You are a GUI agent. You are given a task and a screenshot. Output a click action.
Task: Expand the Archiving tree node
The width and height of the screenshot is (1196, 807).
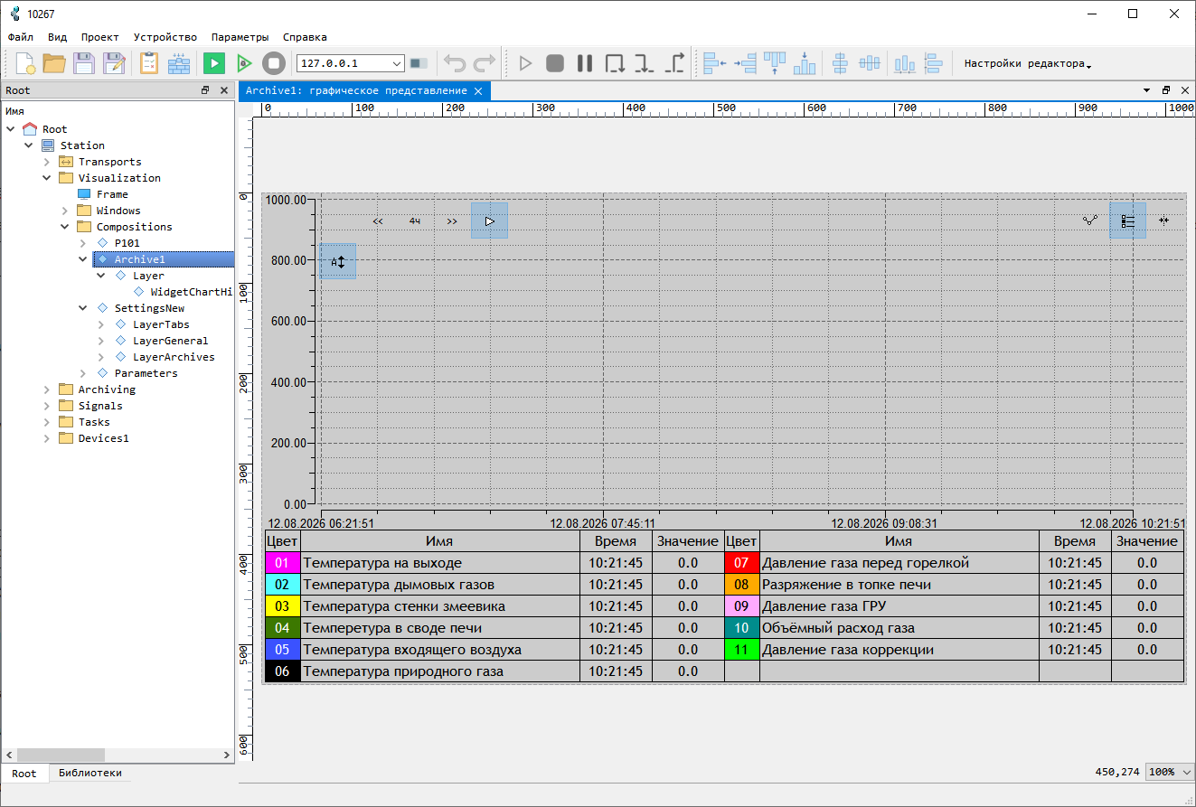coord(48,389)
